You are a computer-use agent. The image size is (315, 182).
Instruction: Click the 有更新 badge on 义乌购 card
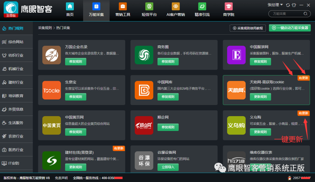pos(303,113)
